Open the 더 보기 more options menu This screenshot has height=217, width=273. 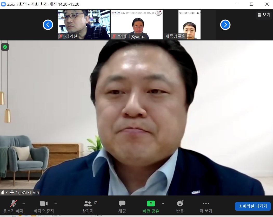(206, 206)
